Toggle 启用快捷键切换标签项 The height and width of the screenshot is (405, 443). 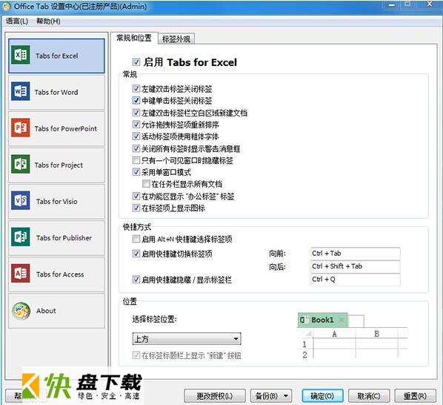[136, 254]
